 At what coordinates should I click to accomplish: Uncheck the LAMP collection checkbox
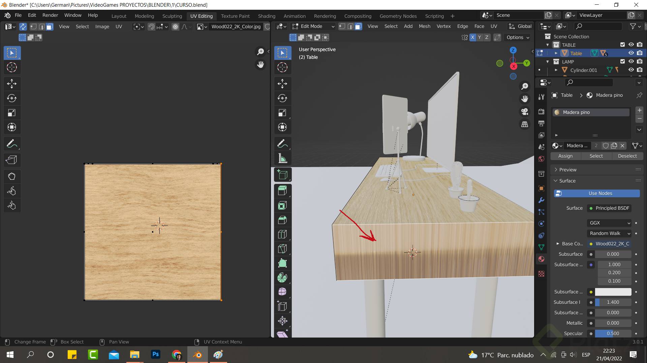(x=622, y=62)
